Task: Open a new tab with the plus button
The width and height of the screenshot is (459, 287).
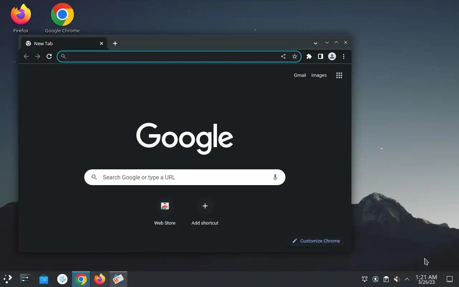Action: point(115,43)
